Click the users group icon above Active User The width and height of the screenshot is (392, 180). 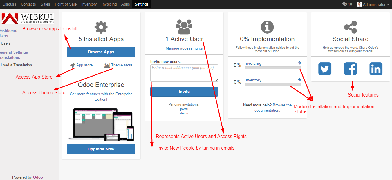click(x=184, y=27)
